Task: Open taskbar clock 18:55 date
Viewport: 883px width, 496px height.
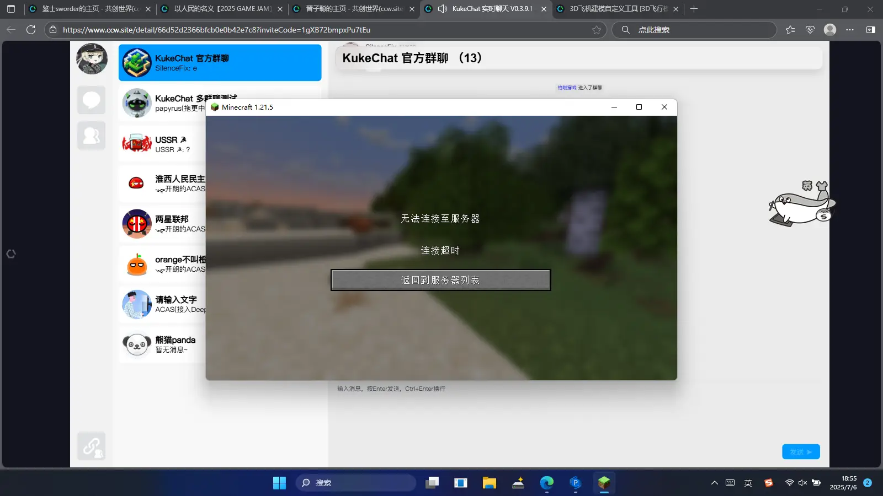Action: click(x=843, y=483)
